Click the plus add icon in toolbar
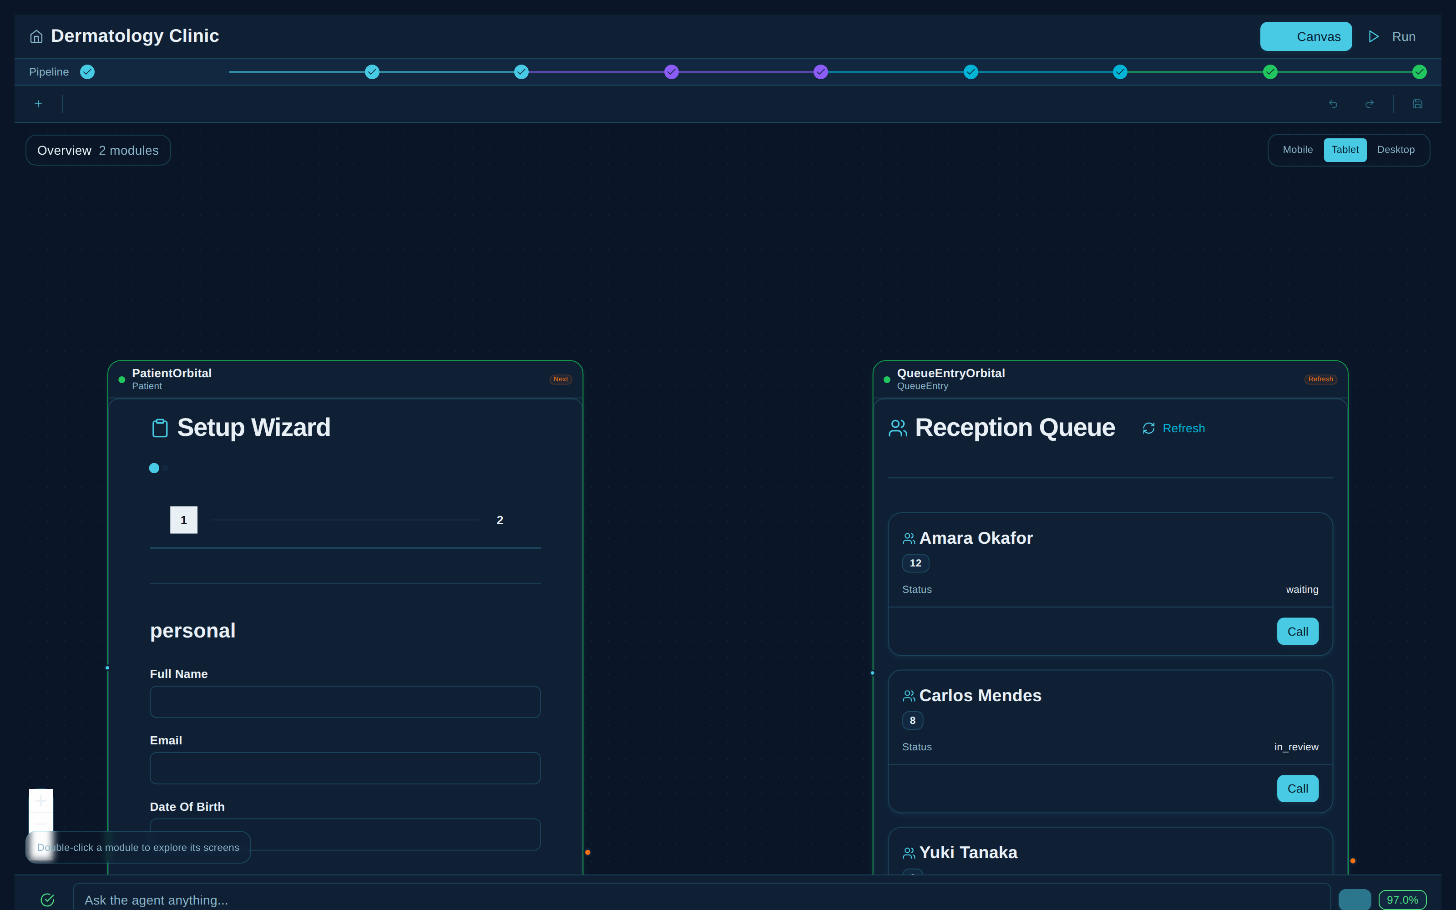Image resolution: width=1456 pixels, height=910 pixels. click(x=38, y=104)
